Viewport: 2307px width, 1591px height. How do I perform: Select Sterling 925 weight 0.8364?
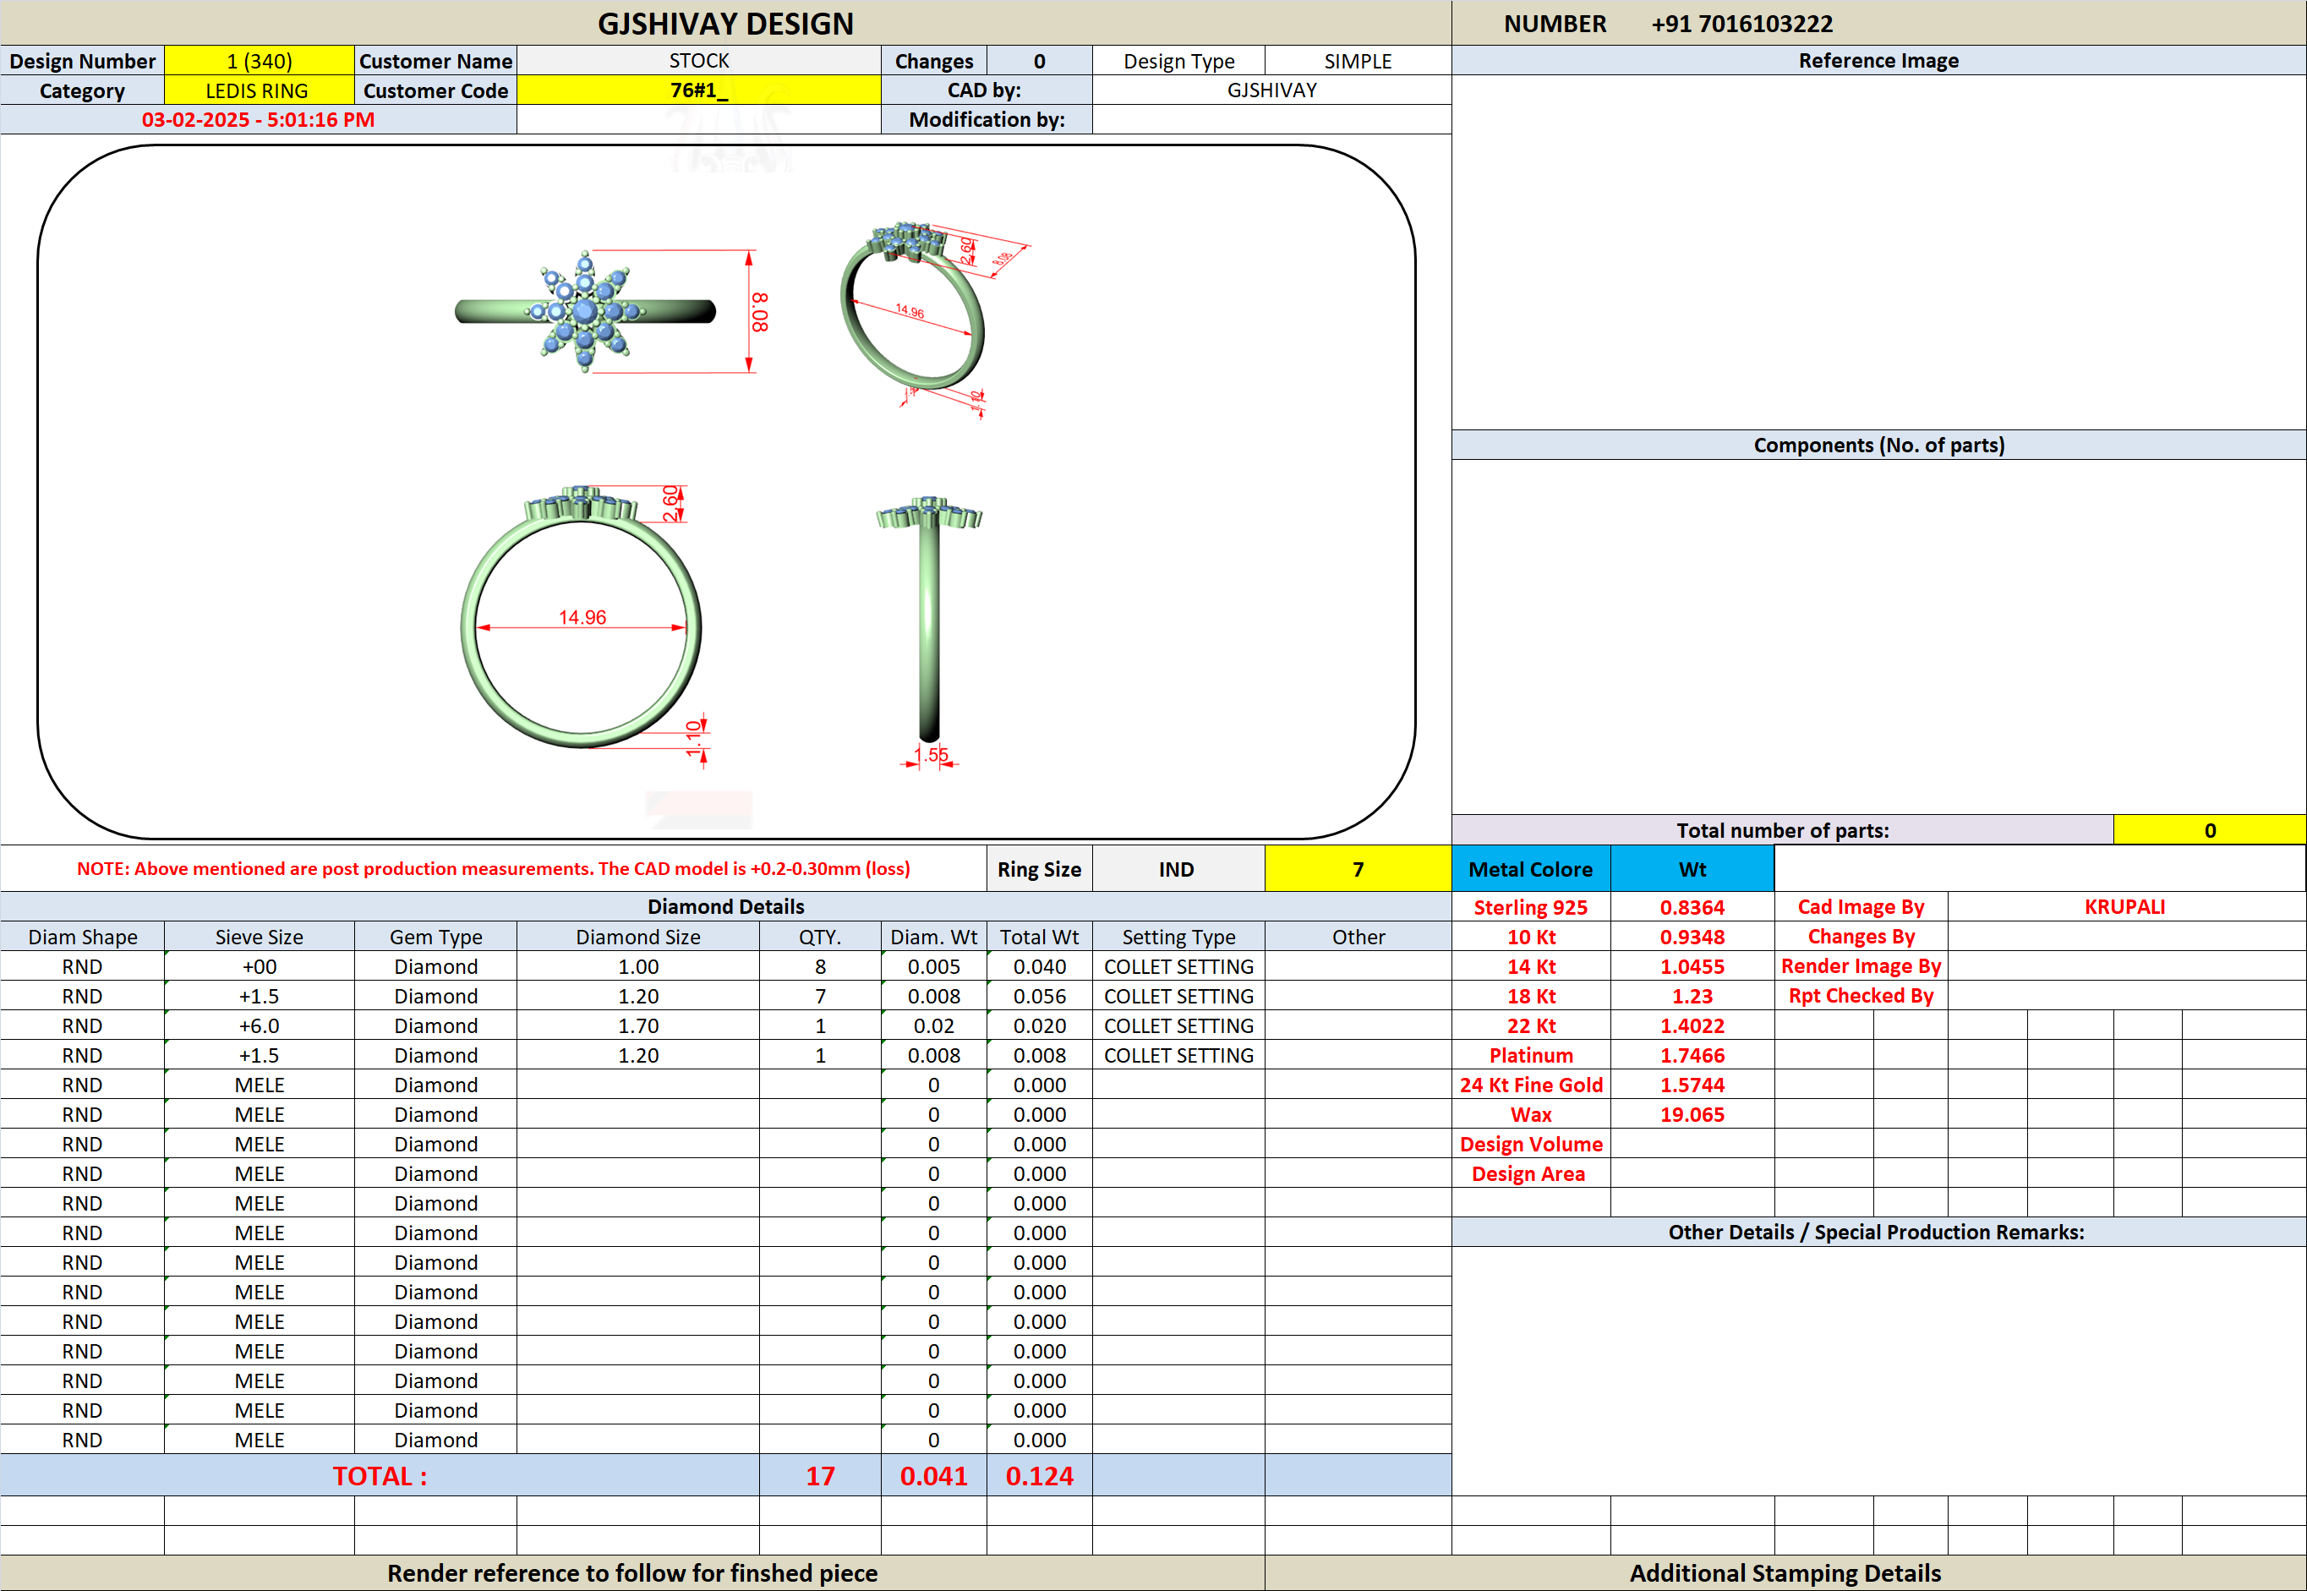(1692, 907)
